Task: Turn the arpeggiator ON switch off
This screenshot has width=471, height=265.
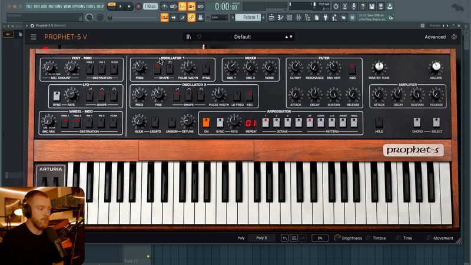Action: coord(206,122)
